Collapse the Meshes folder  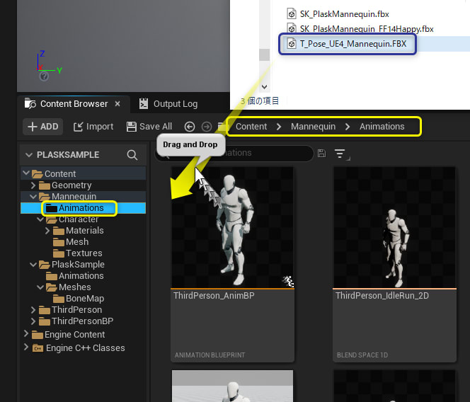click(x=40, y=287)
